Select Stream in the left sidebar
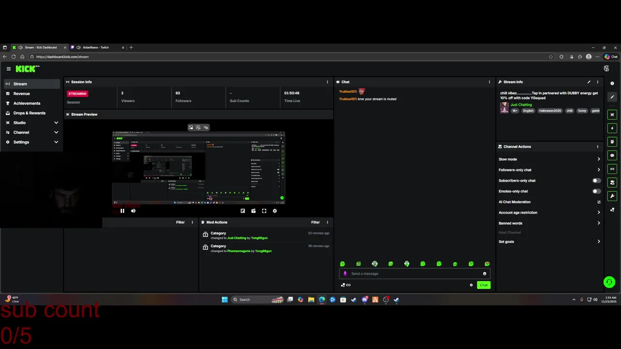The height and width of the screenshot is (349, 621). coord(32,84)
